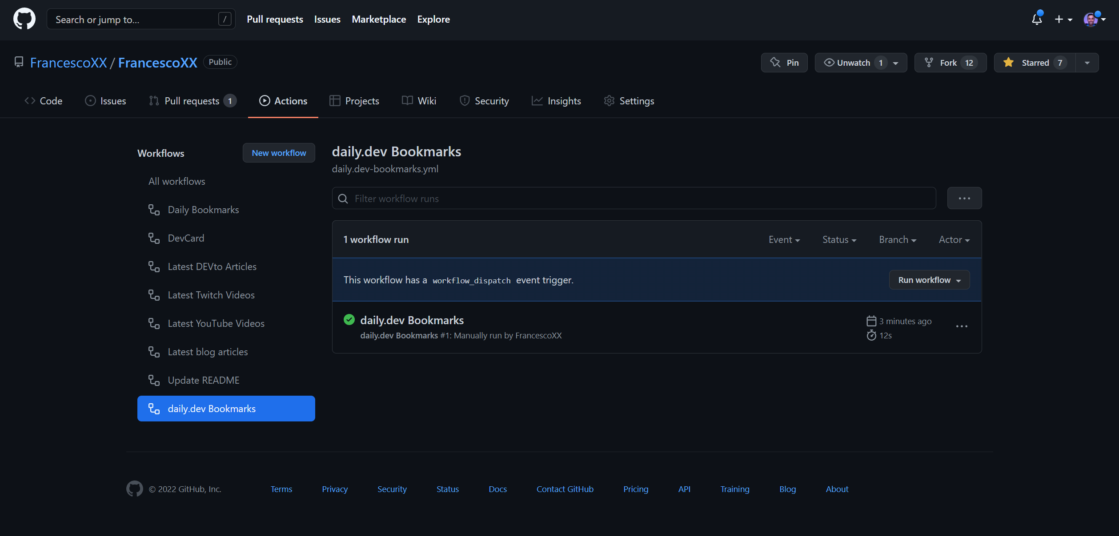
Task: Open the footer Docs link
Action: [x=498, y=489]
